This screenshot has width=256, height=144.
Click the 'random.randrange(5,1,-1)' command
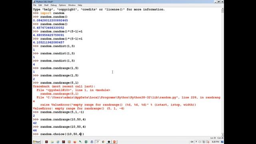pos(62,112)
